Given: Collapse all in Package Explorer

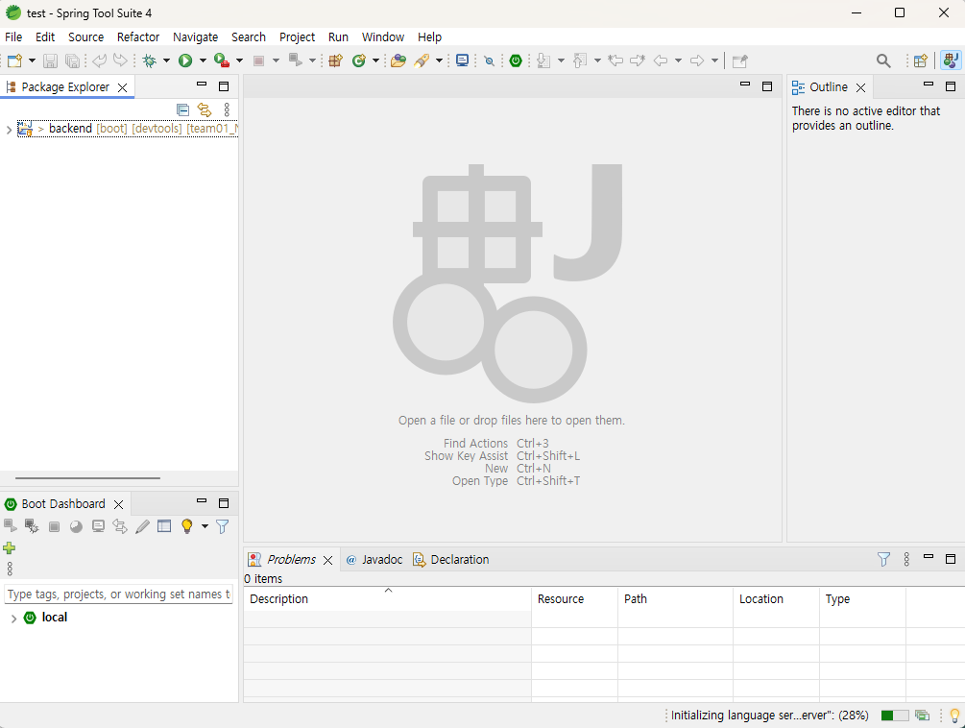Looking at the screenshot, I should 182,109.
